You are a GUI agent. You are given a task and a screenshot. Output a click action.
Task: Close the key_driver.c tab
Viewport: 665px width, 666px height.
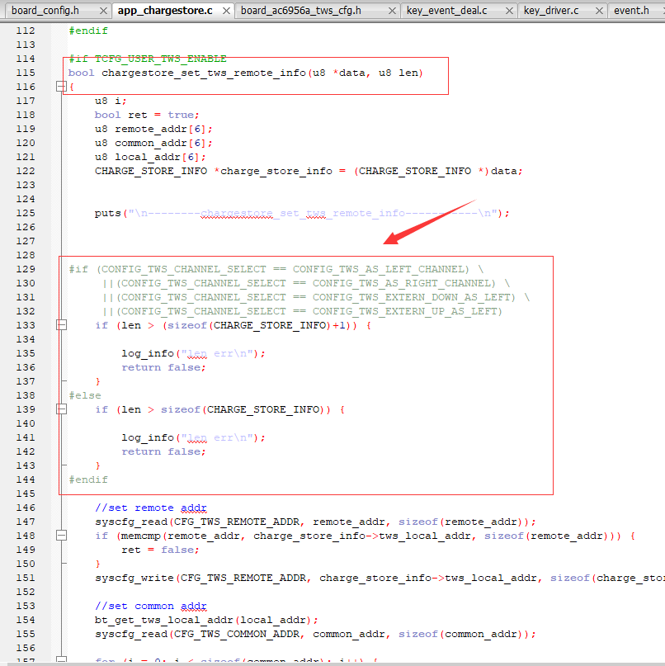click(599, 11)
